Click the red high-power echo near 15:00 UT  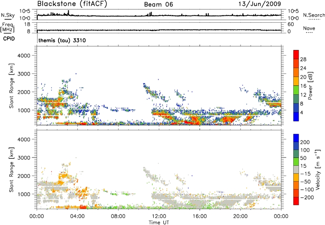[x=190, y=123]
